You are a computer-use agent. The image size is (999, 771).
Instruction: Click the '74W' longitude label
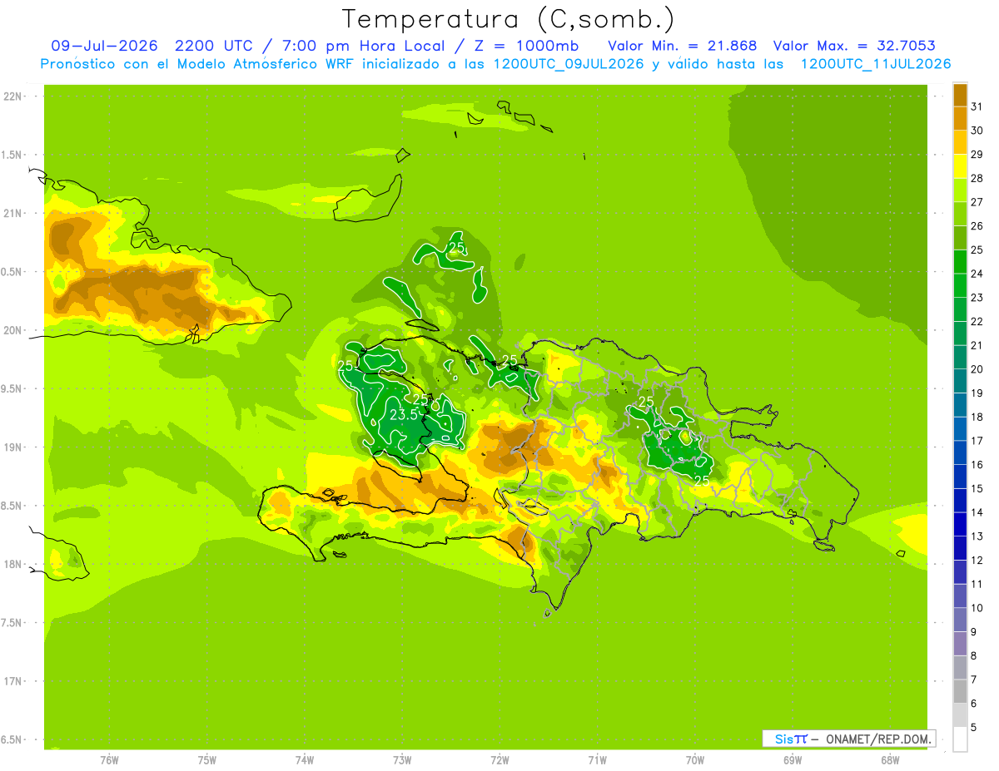pos(305,760)
